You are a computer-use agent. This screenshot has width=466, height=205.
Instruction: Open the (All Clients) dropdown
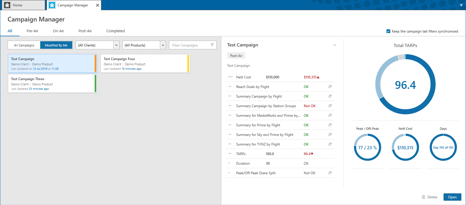pos(98,45)
